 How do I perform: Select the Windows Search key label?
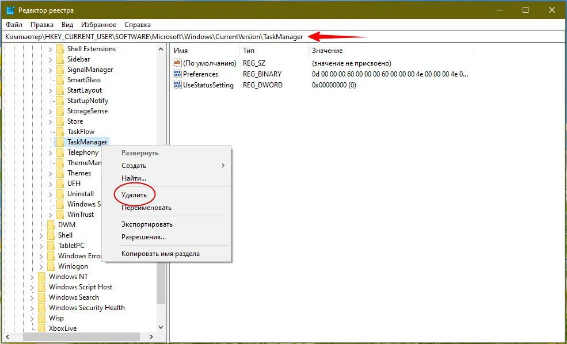coord(74,297)
